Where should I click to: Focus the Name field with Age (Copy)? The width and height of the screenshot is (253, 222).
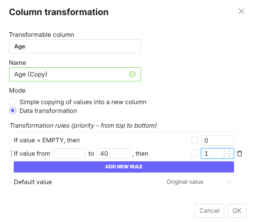(70, 74)
